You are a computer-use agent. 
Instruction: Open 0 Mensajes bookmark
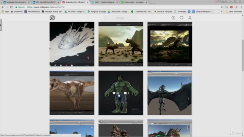coord(180,12)
